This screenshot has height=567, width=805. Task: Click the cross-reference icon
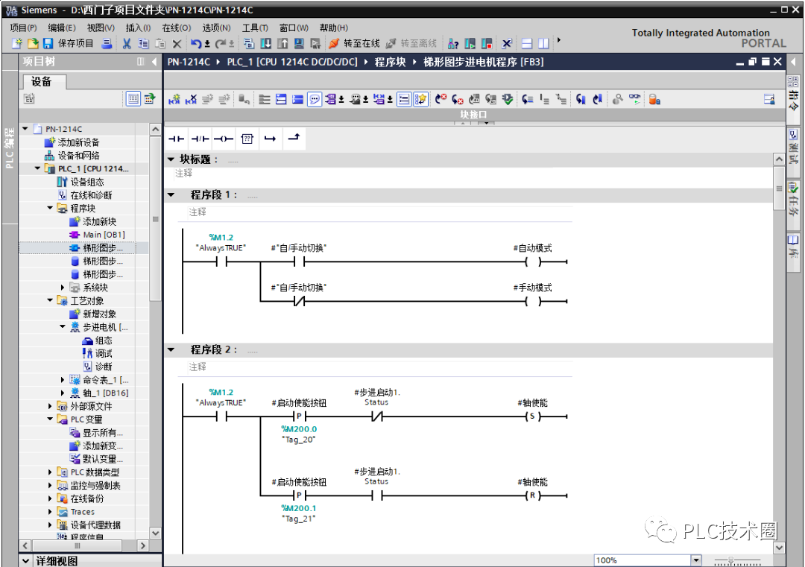point(507,44)
